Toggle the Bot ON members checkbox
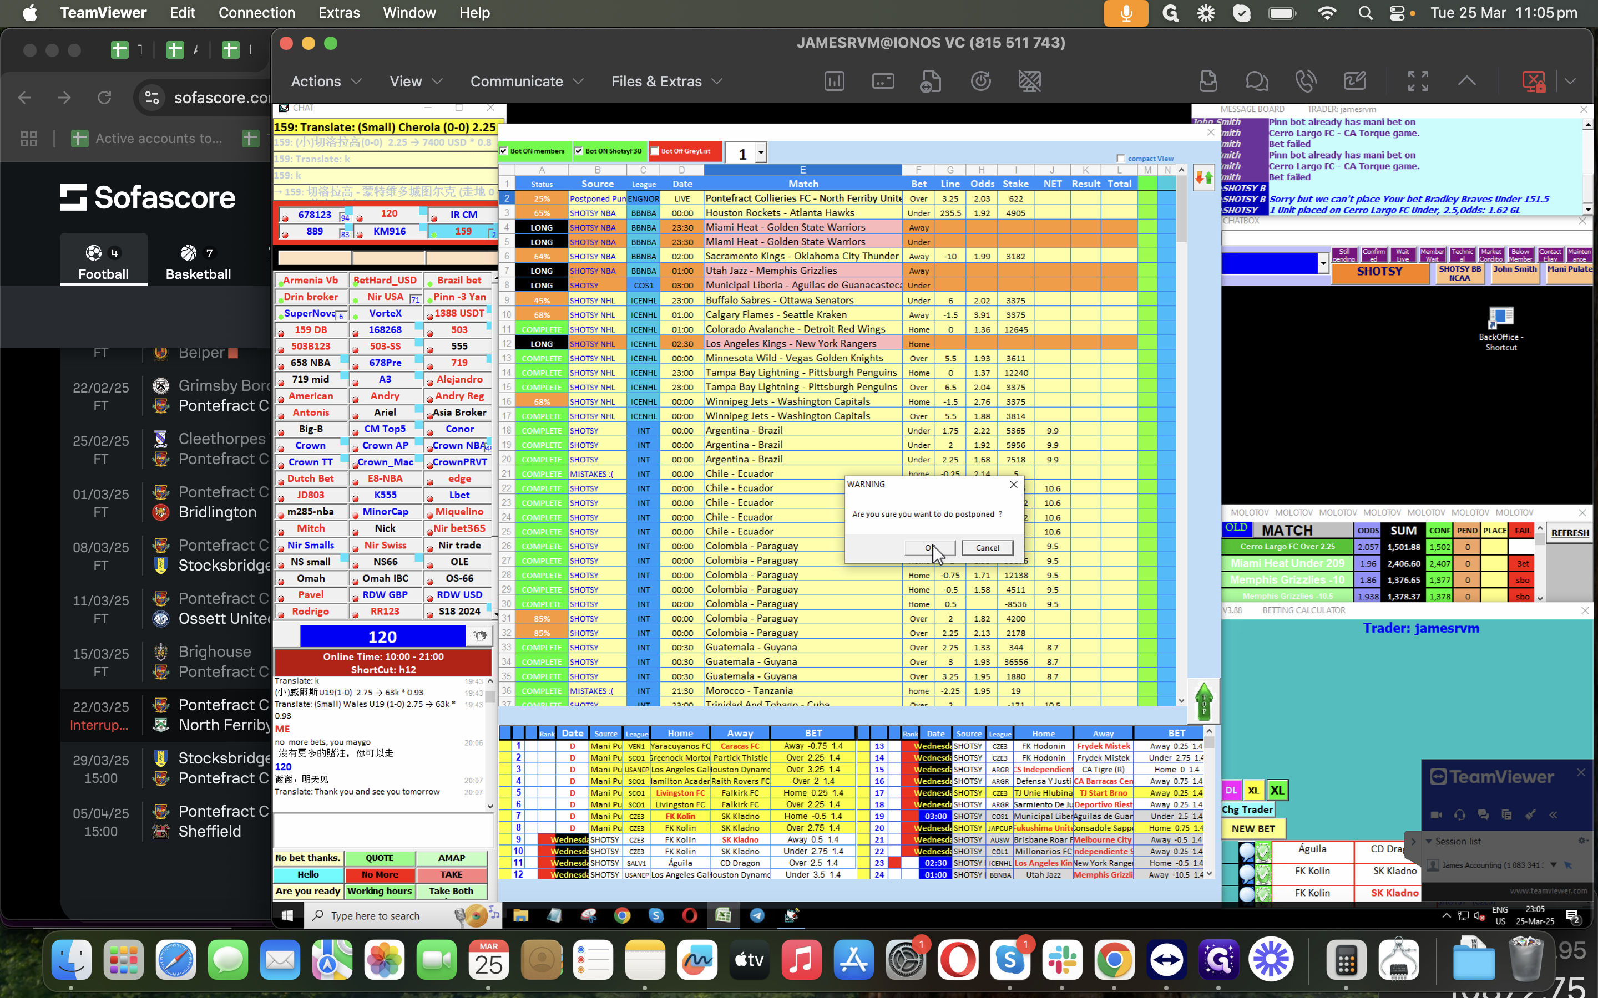Screen dimensions: 1598x998 click(x=504, y=151)
